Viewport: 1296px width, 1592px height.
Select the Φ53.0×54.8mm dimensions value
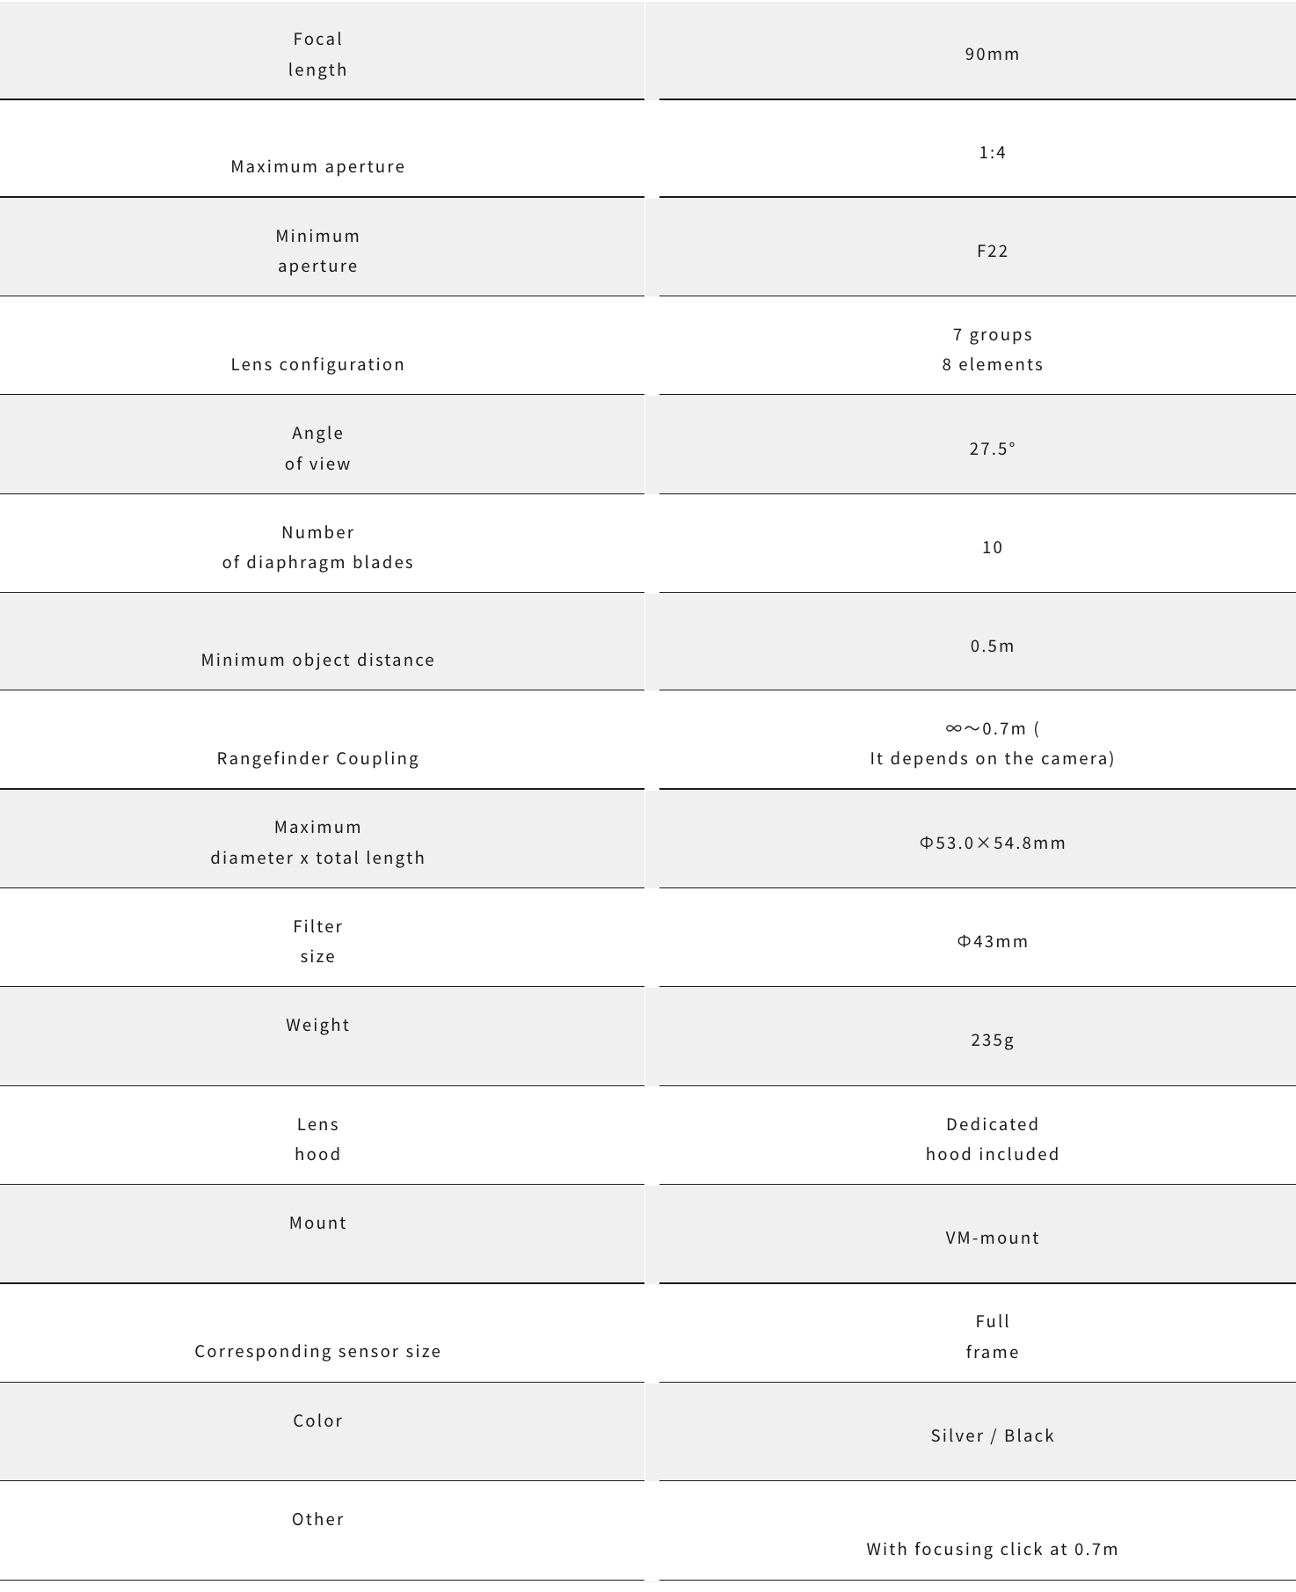pyautogui.click(x=992, y=843)
